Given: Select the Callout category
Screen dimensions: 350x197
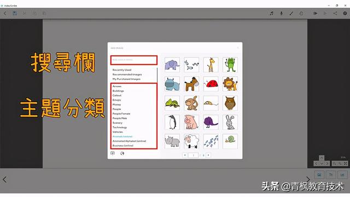Looking at the screenshot, I should click(117, 95).
